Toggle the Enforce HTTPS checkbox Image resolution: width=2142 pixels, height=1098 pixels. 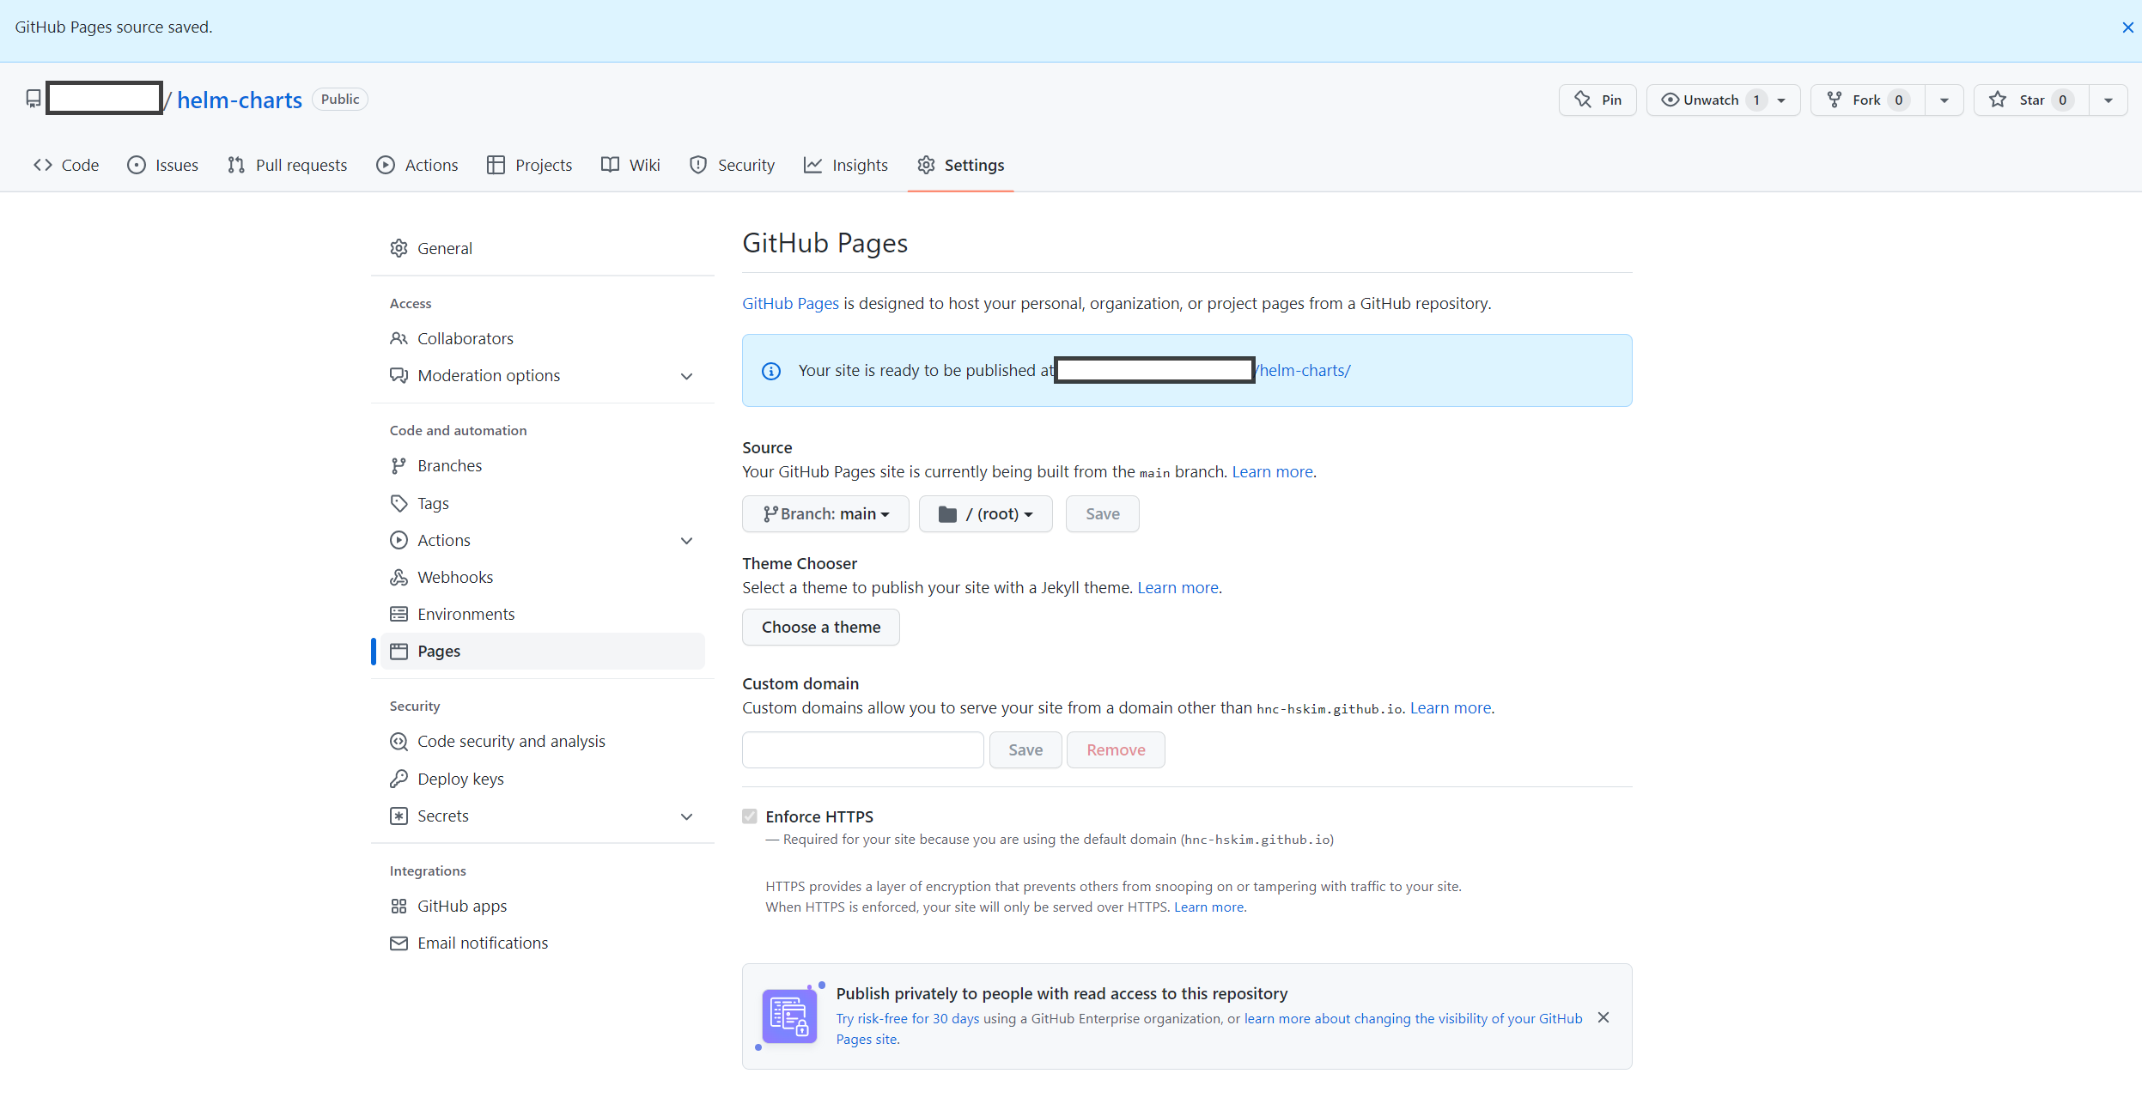point(750,816)
